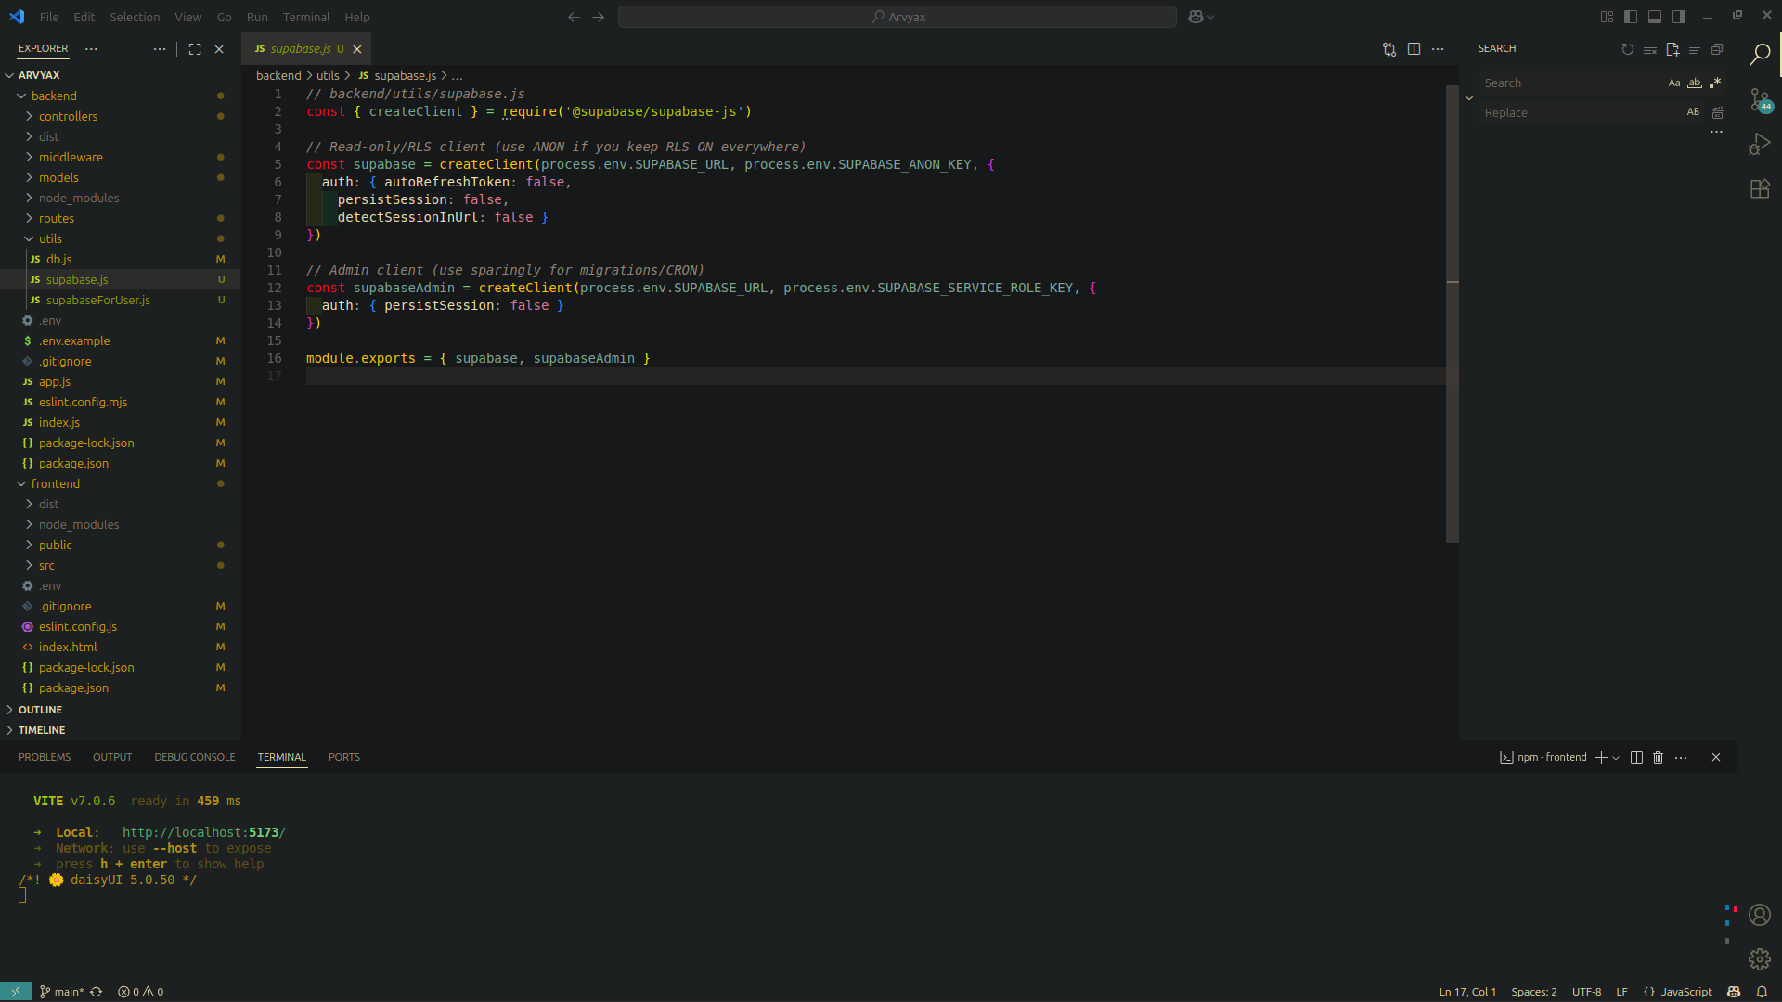Viewport: 1782px width, 1002px height.
Task: Click the editor vertical scrollbar
Action: [1453, 314]
